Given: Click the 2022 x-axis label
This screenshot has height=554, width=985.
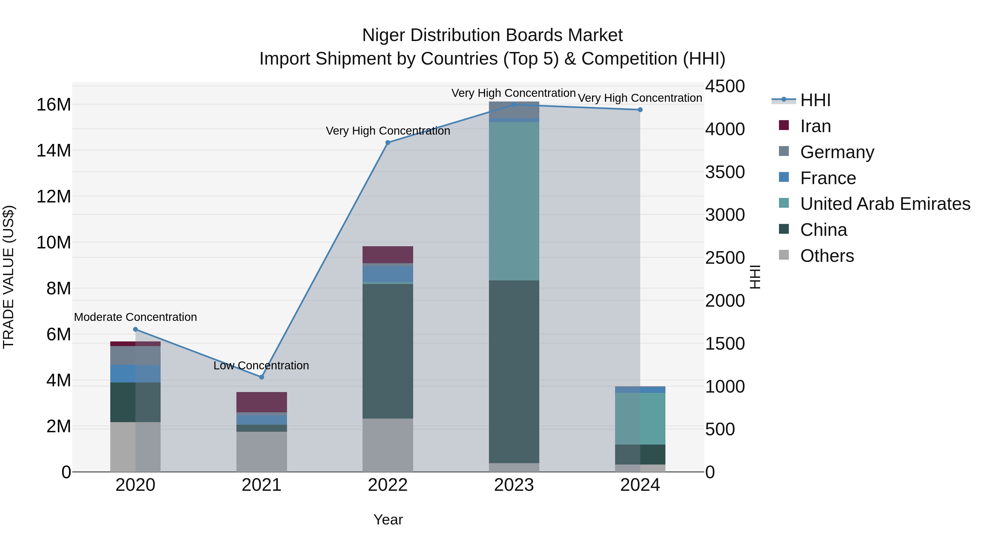Looking at the screenshot, I should (x=388, y=485).
